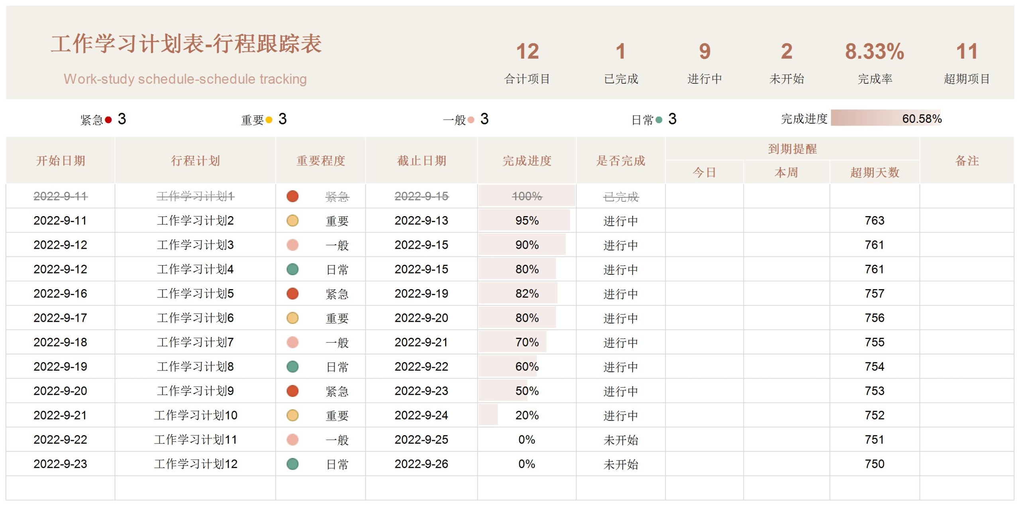
Task: Click the 未开始 label in summary header
Action: 787,79
